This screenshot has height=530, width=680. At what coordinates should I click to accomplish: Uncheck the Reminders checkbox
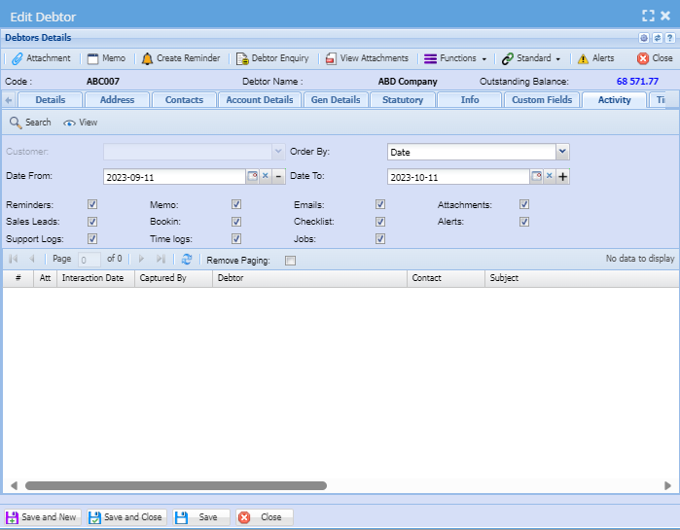92,205
